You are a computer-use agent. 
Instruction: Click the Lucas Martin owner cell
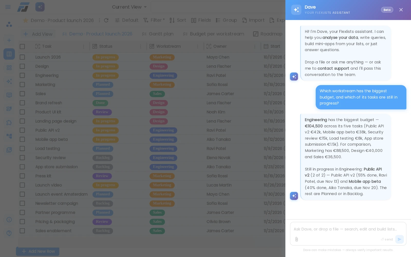219,185
